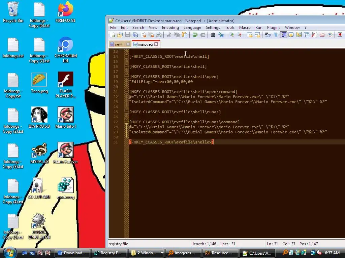Open the Plugins menu
Screen dimensions: 345x258
274,28
